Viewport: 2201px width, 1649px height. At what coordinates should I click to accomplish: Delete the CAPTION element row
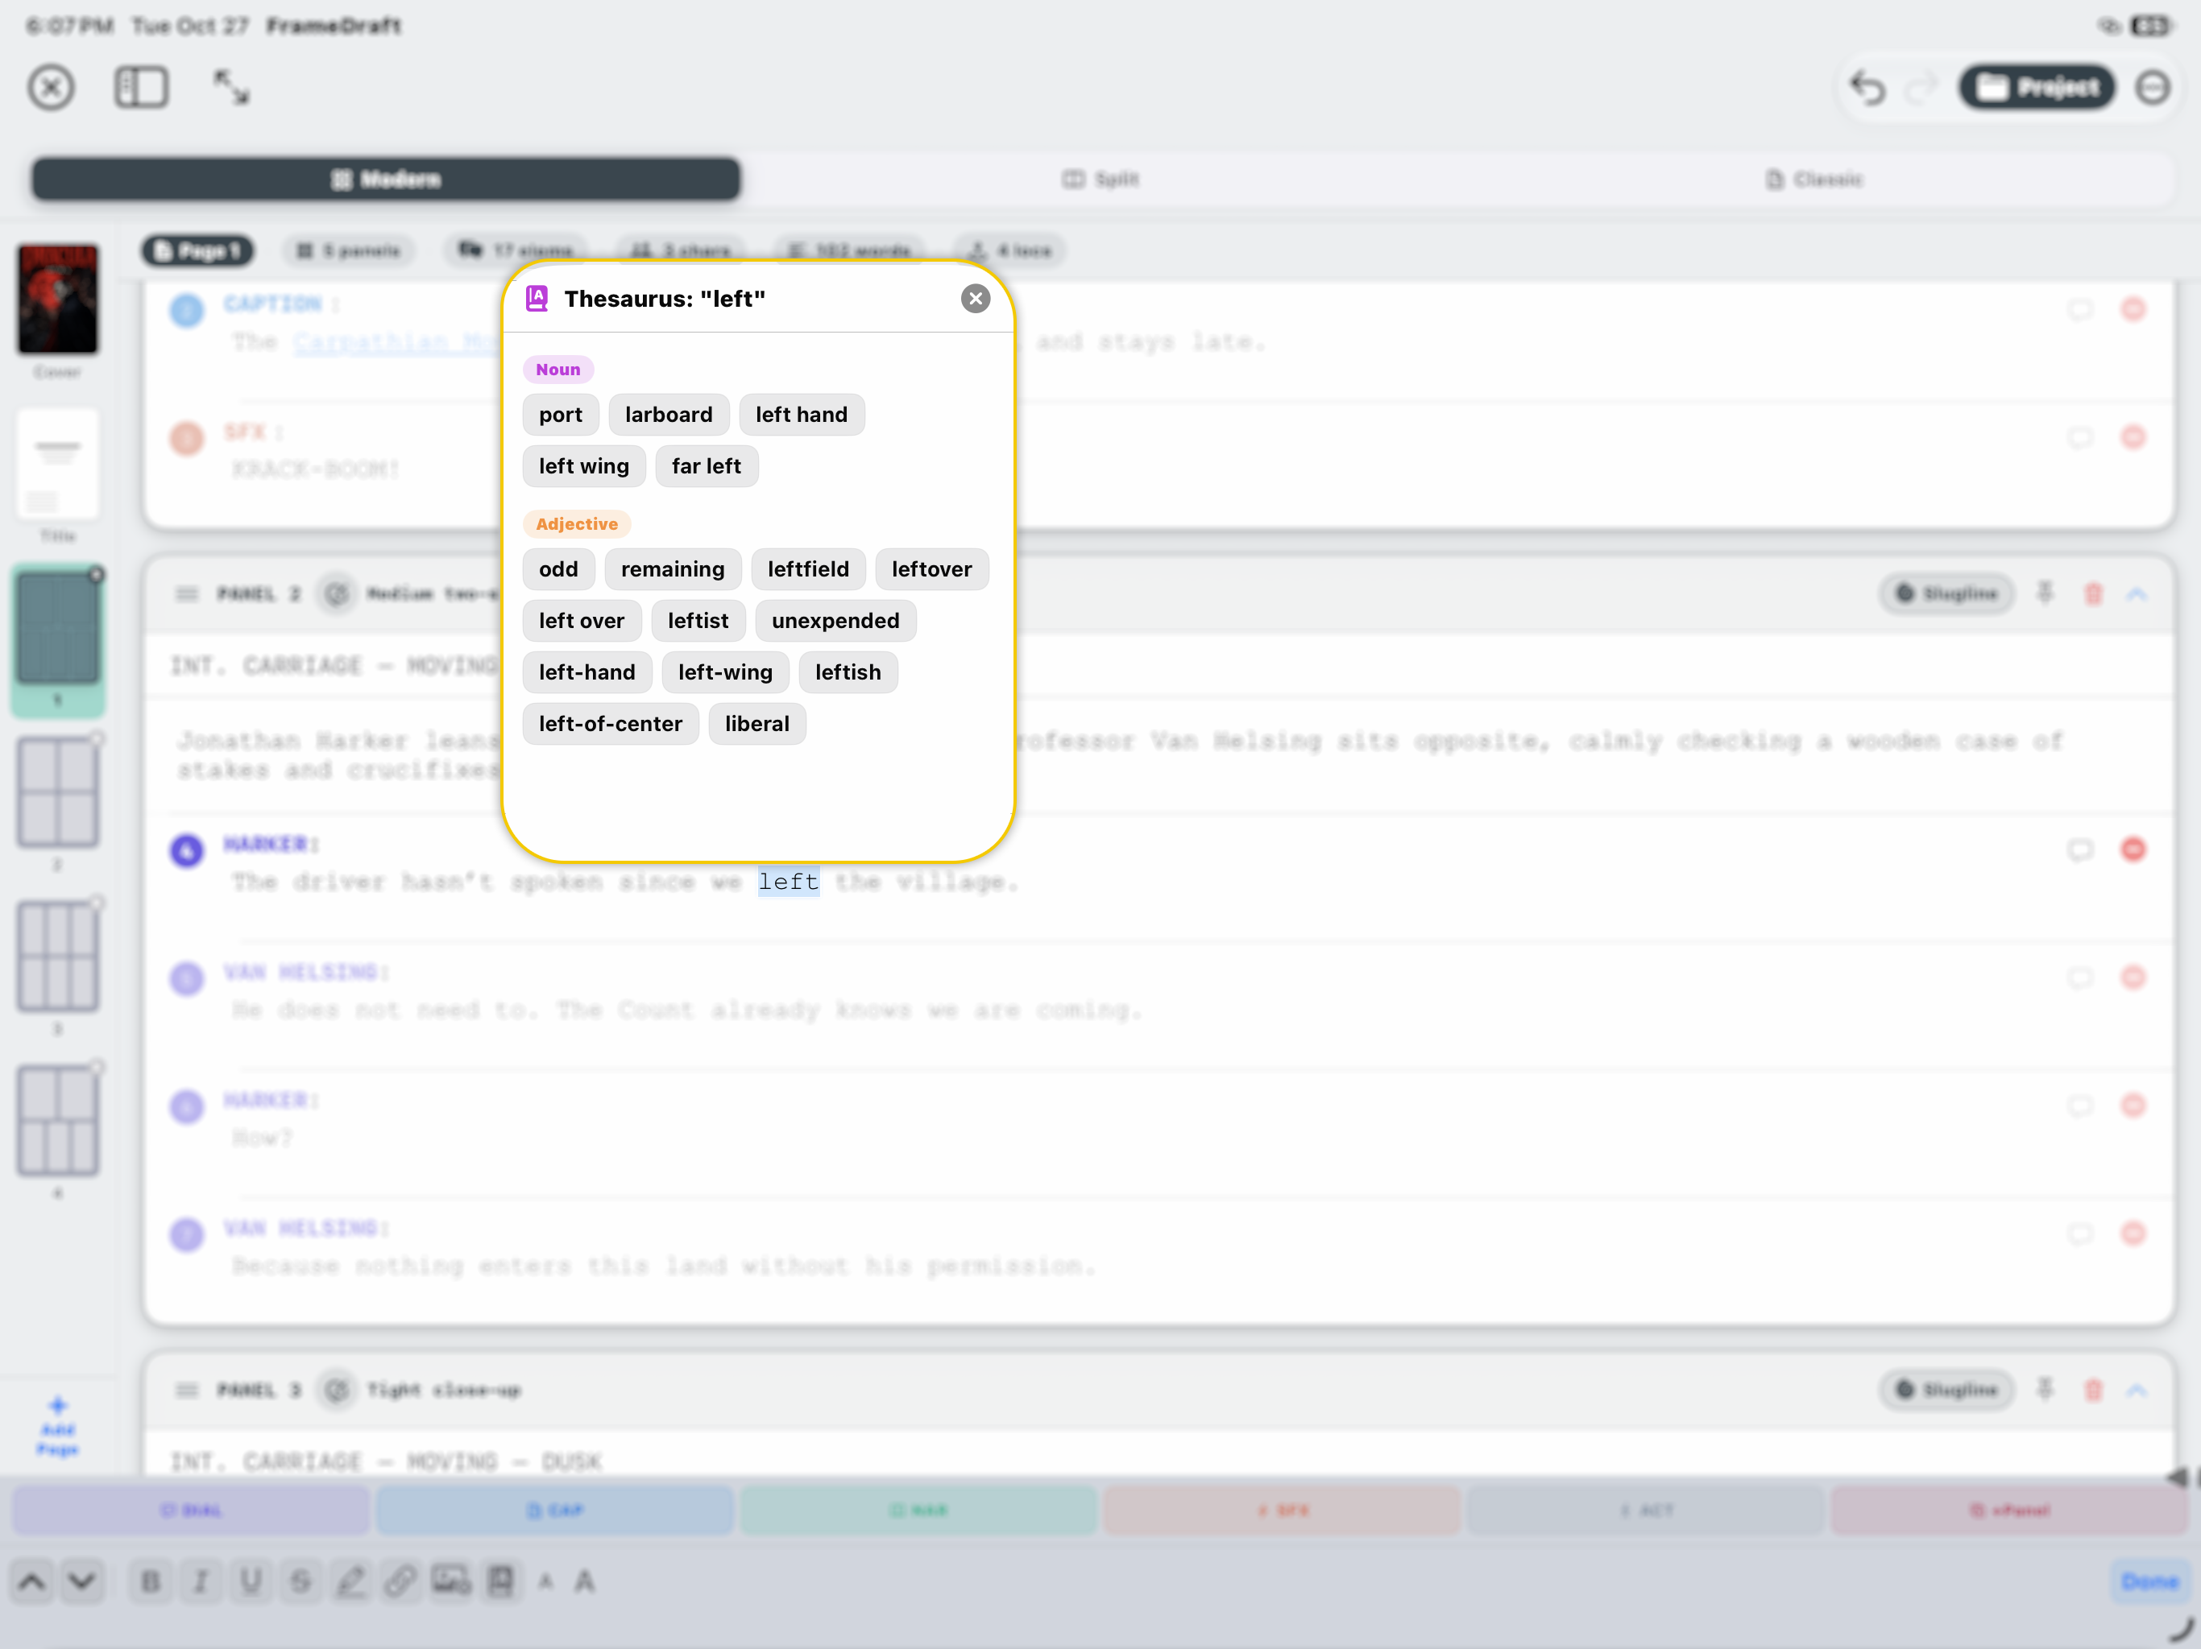pos(2133,309)
